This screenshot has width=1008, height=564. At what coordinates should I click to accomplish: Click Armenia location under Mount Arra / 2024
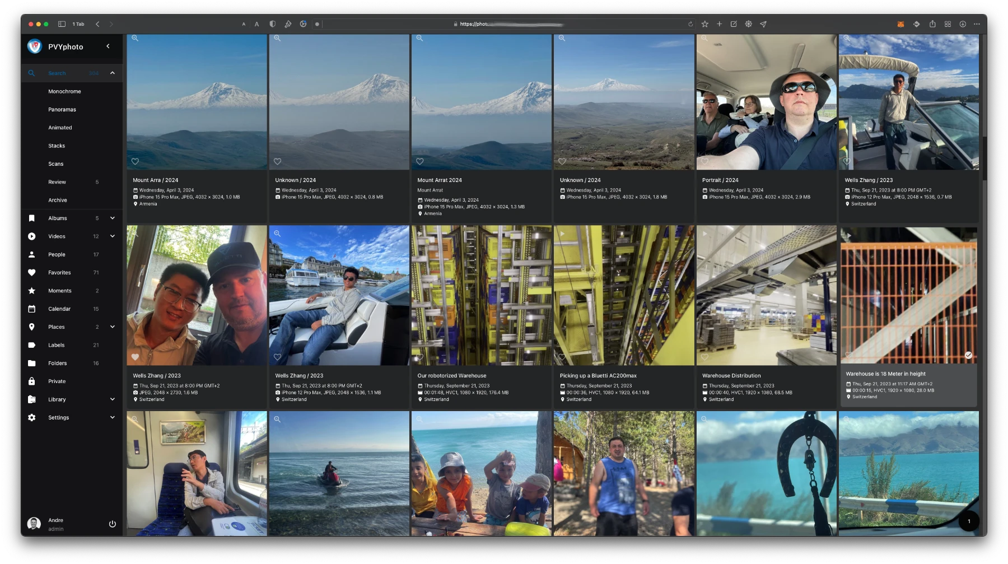click(x=148, y=204)
